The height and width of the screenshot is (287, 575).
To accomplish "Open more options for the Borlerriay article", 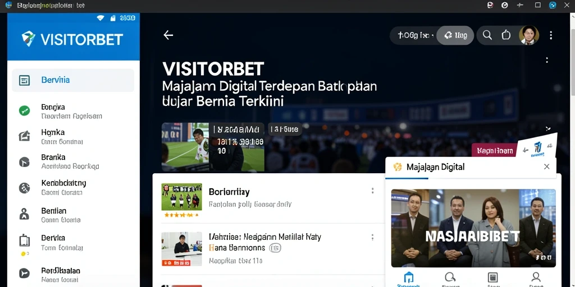I will coord(373,191).
